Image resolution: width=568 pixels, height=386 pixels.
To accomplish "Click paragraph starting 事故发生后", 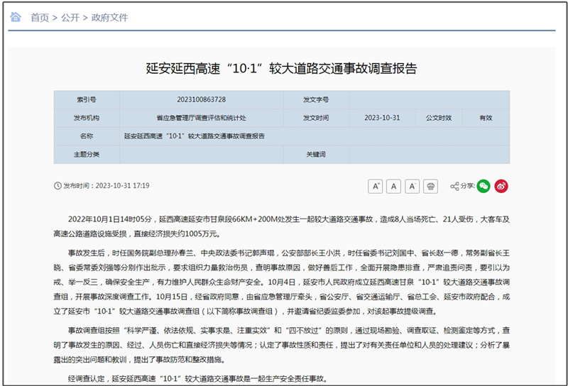I will tap(281, 282).
